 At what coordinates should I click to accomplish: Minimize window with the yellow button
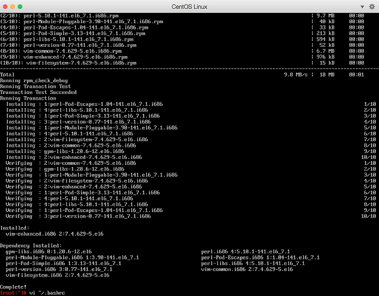click(x=13, y=6)
